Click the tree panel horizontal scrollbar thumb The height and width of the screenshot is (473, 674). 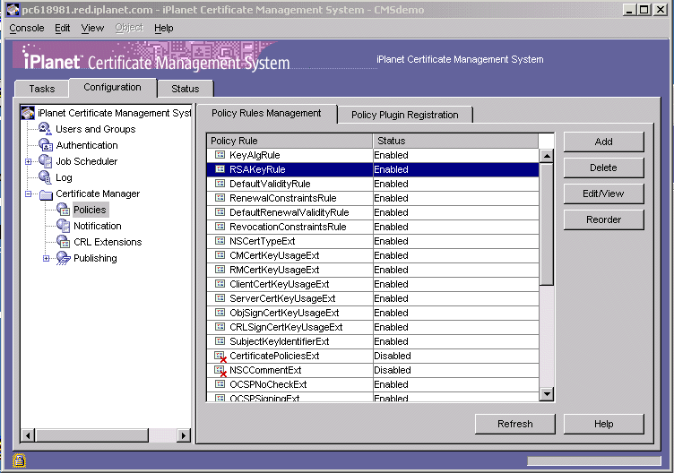(x=92, y=435)
